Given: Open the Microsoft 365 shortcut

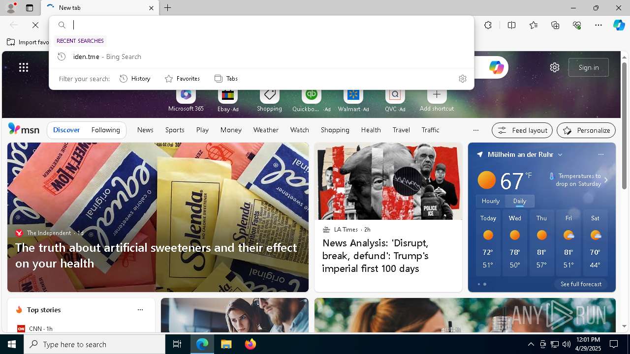Looking at the screenshot, I should tap(186, 101).
